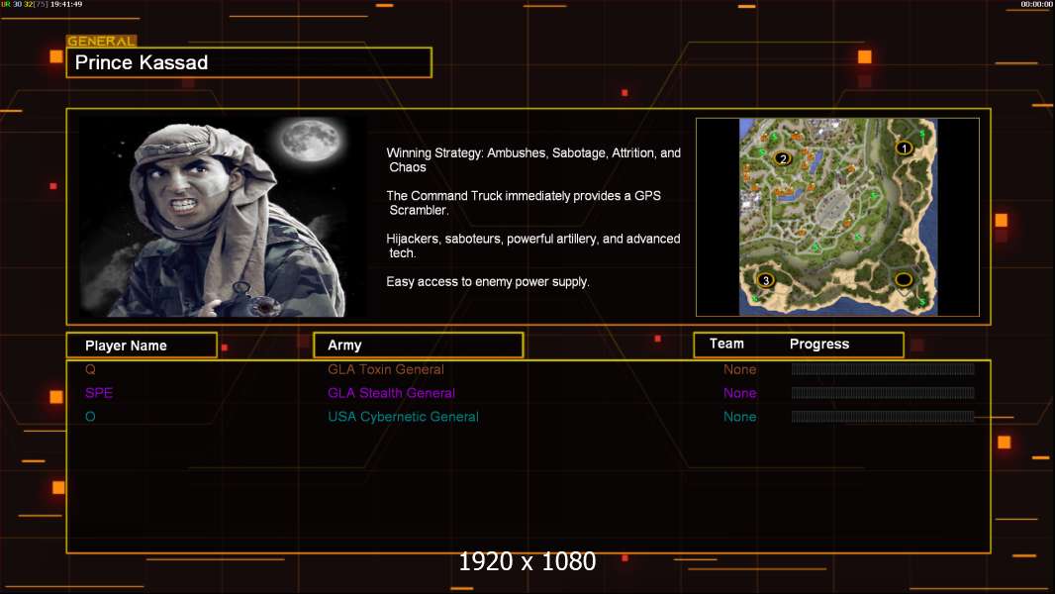
Task: Click the 19:41:49 clock readout
Action: point(66,4)
